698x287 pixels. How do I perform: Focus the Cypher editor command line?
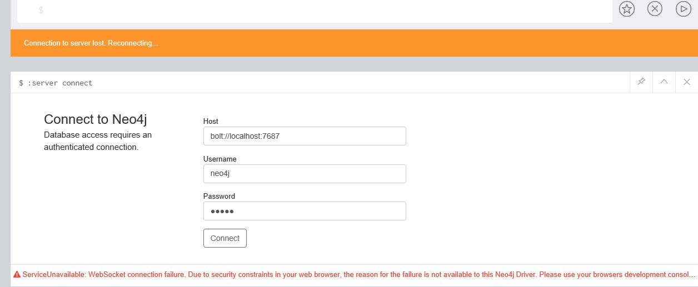pos(315,10)
